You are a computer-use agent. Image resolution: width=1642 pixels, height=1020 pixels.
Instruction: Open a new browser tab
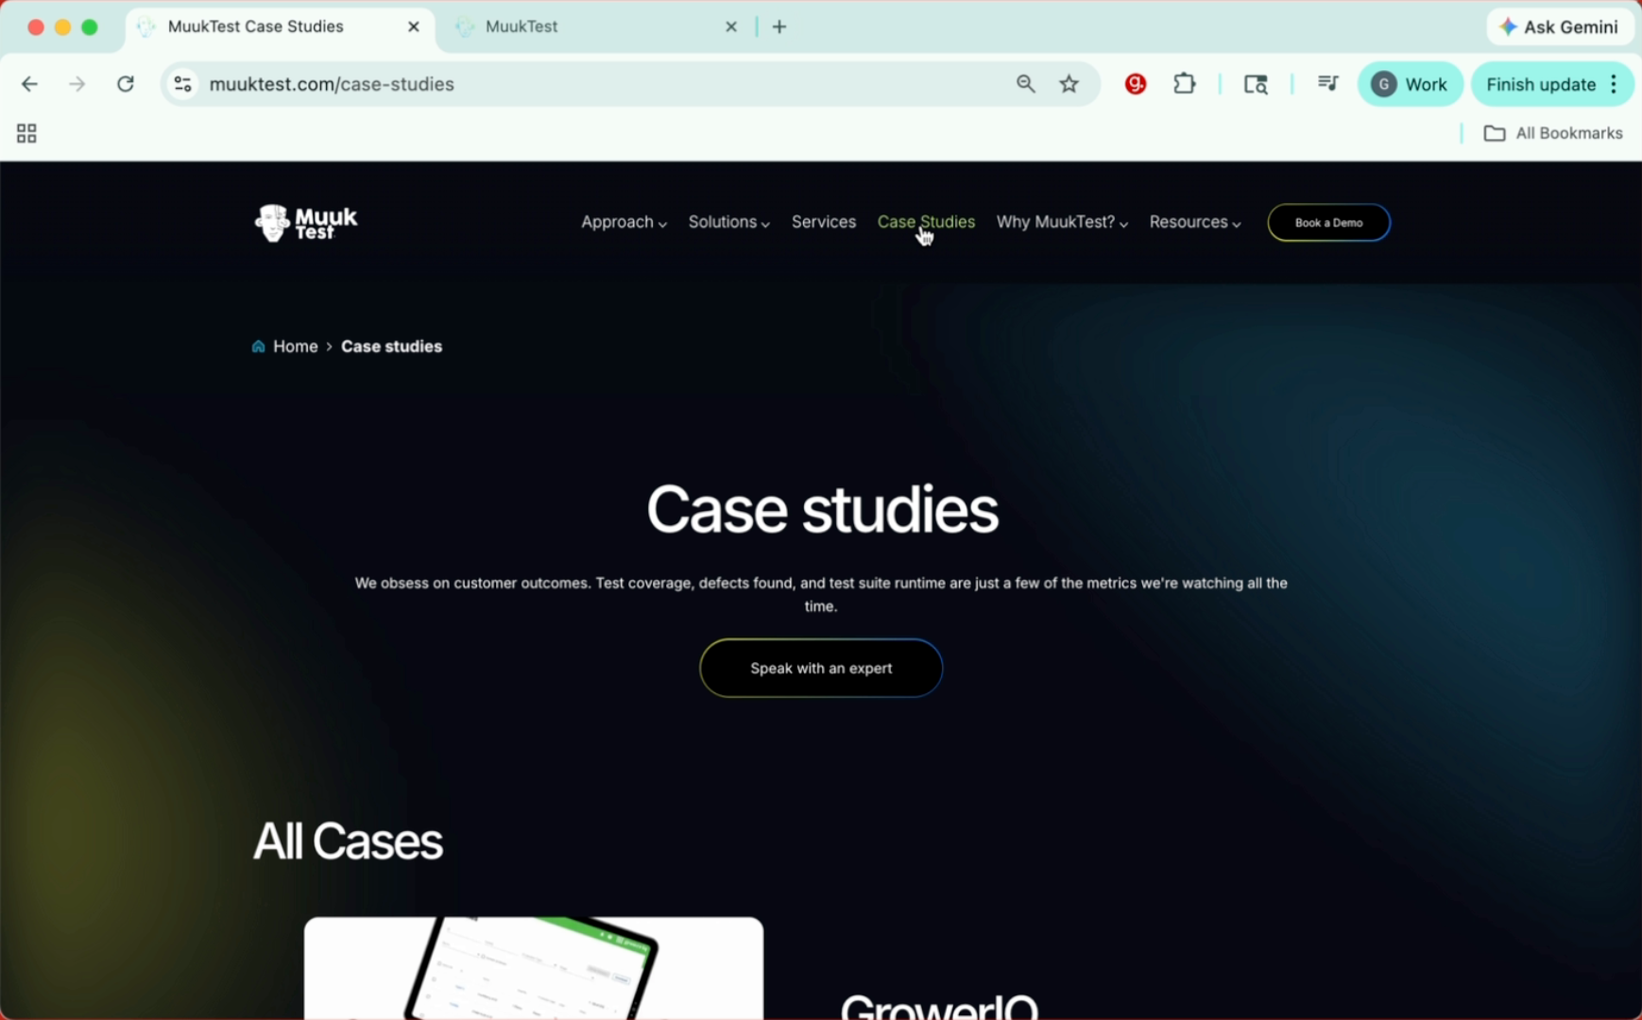(x=779, y=26)
